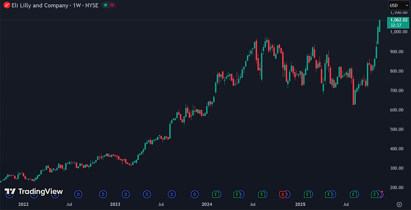This screenshot has width=411, height=210.
Task: Click the 1,000.00 level on the price scale
Action: [399, 32]
